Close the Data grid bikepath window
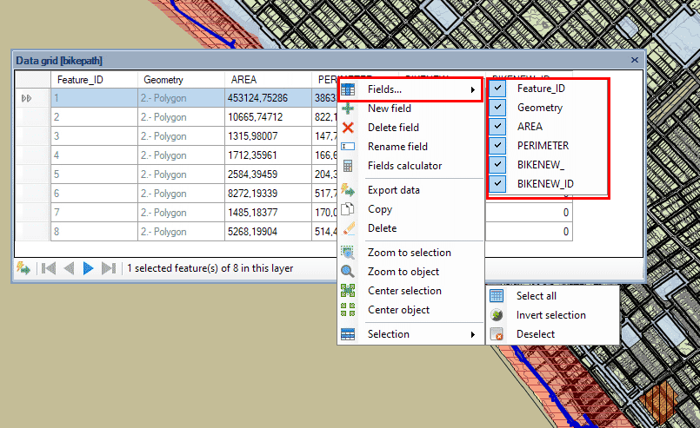This screenshot has width=700, height=428. point(635,61)
